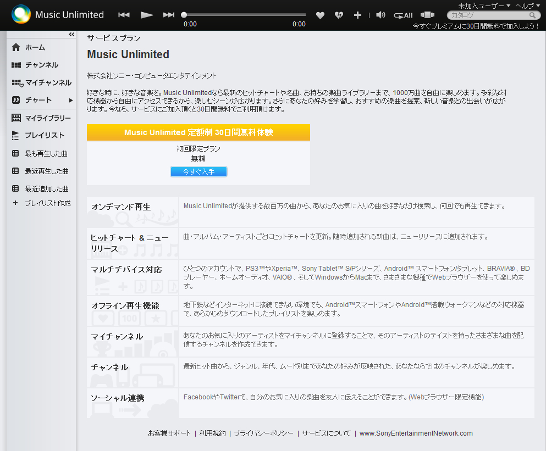This screenshot has width=546, height=451.
Task: Expand the チャート submenu arrow
Action: click(x=71, y=100)
